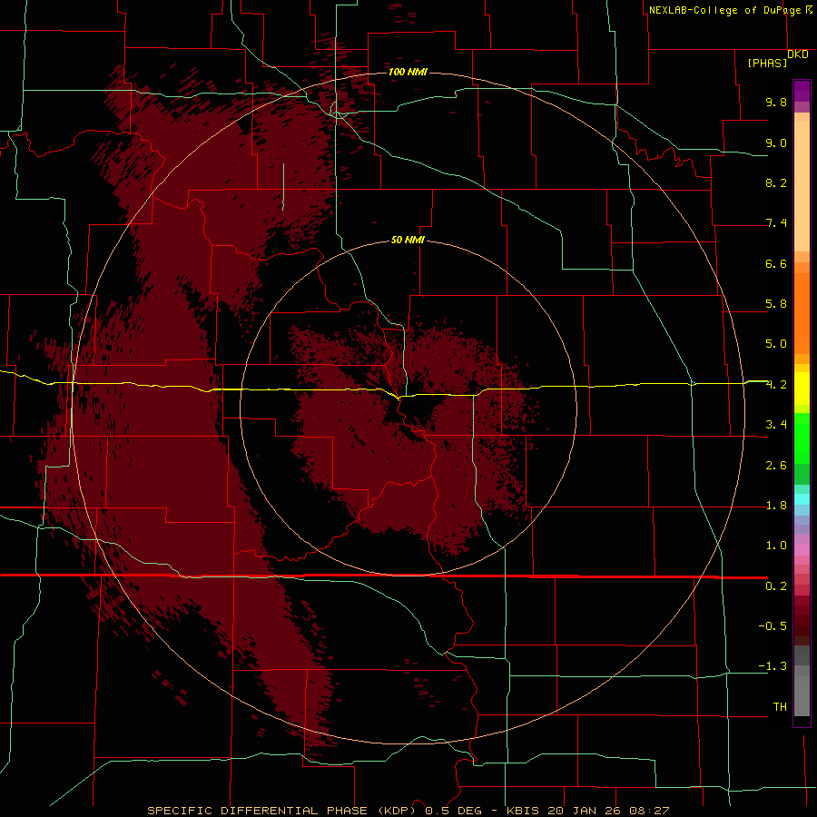Click the DKD label above the color bar

click(x=798, y=54)
